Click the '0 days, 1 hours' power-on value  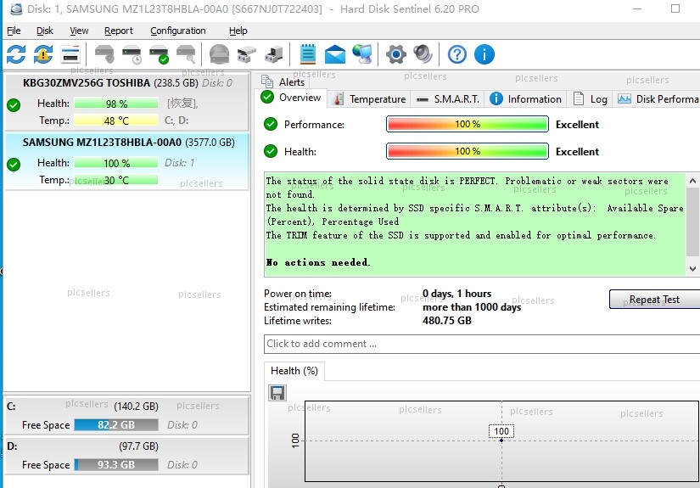(x=456, y=294)
